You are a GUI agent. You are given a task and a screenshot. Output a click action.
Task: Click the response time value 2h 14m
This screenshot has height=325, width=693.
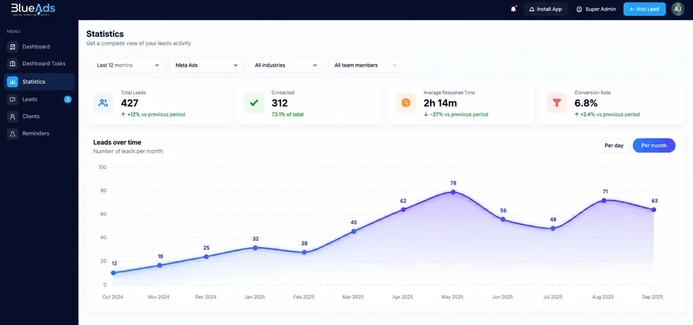pos(440,103)
